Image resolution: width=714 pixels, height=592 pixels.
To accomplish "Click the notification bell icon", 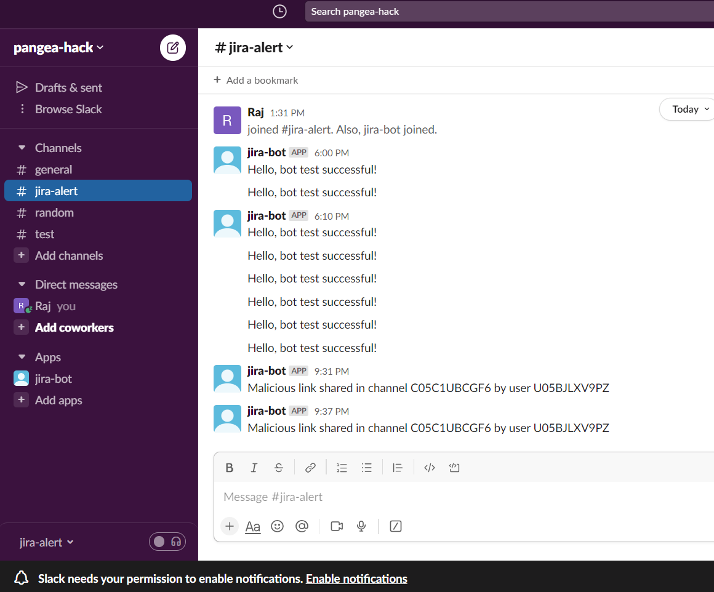I will [22, 578].
